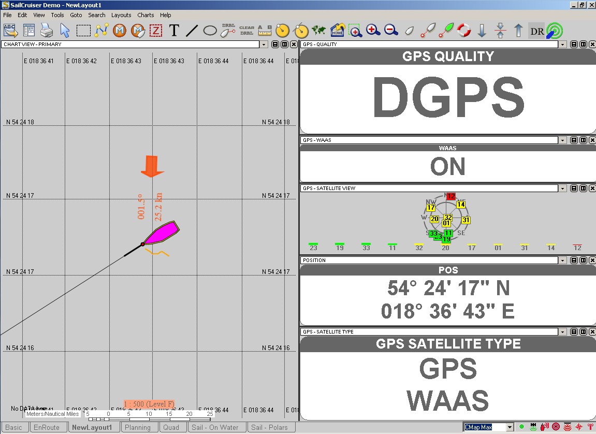The height and width of the screenshot is (434, 596).
Task: Open the CMap Max chart type dropdown
Action: pos(510,427)
